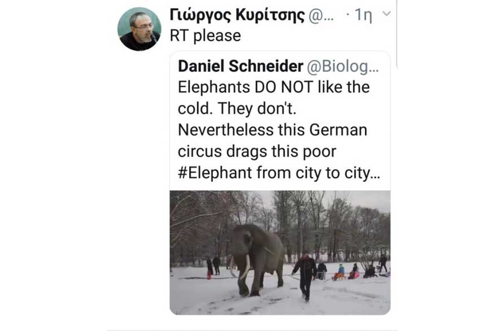Open the tweet options chevron
The height and width of the screenshot is (331, 497).
(x=386, y=14)
